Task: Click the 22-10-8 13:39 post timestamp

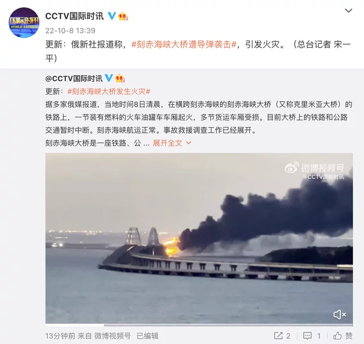Action: pos(71,30)
